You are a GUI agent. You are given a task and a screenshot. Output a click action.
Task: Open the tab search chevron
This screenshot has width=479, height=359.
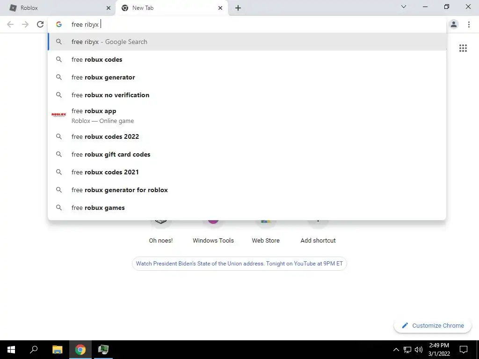[404, 7]
